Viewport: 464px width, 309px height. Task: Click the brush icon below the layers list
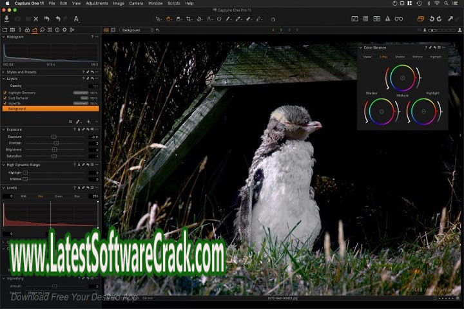point(78,122)
